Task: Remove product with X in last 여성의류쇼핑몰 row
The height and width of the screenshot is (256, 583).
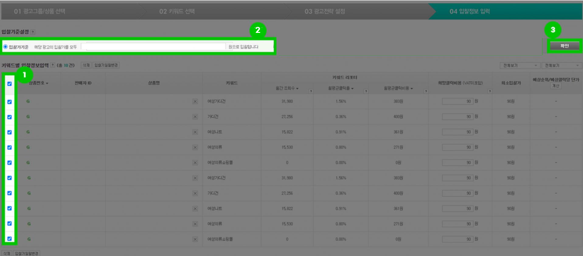Action: [x=195, y=239]
